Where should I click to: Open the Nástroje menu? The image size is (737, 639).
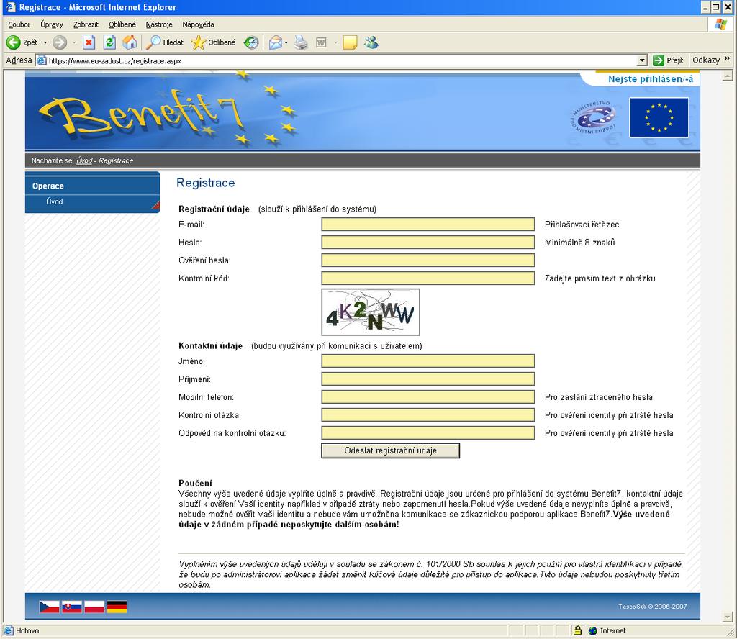coord(159,24)
